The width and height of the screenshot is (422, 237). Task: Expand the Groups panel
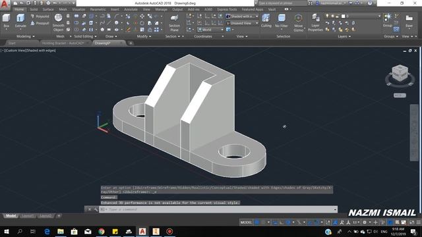pyautogui.click(x=391, y=36)
